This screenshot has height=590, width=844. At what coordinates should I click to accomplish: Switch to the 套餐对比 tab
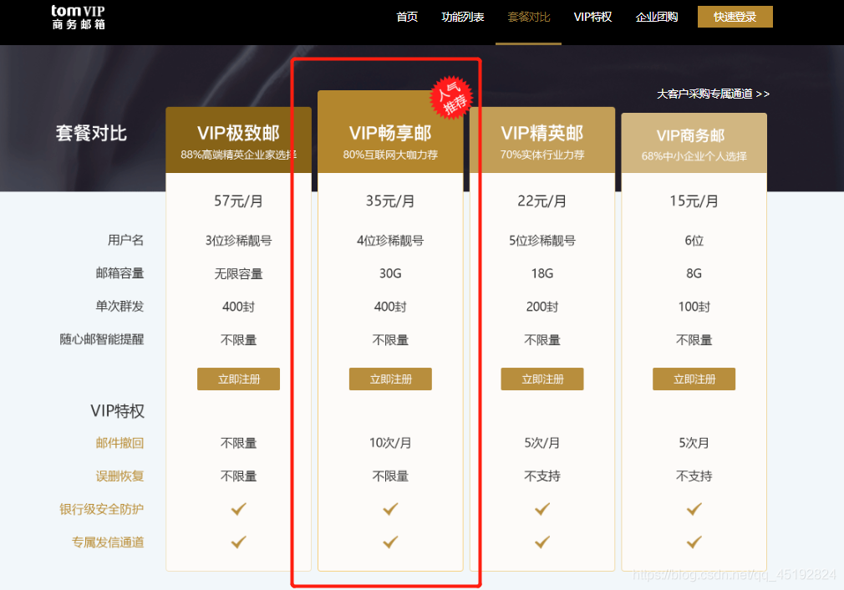click(529, 17)
